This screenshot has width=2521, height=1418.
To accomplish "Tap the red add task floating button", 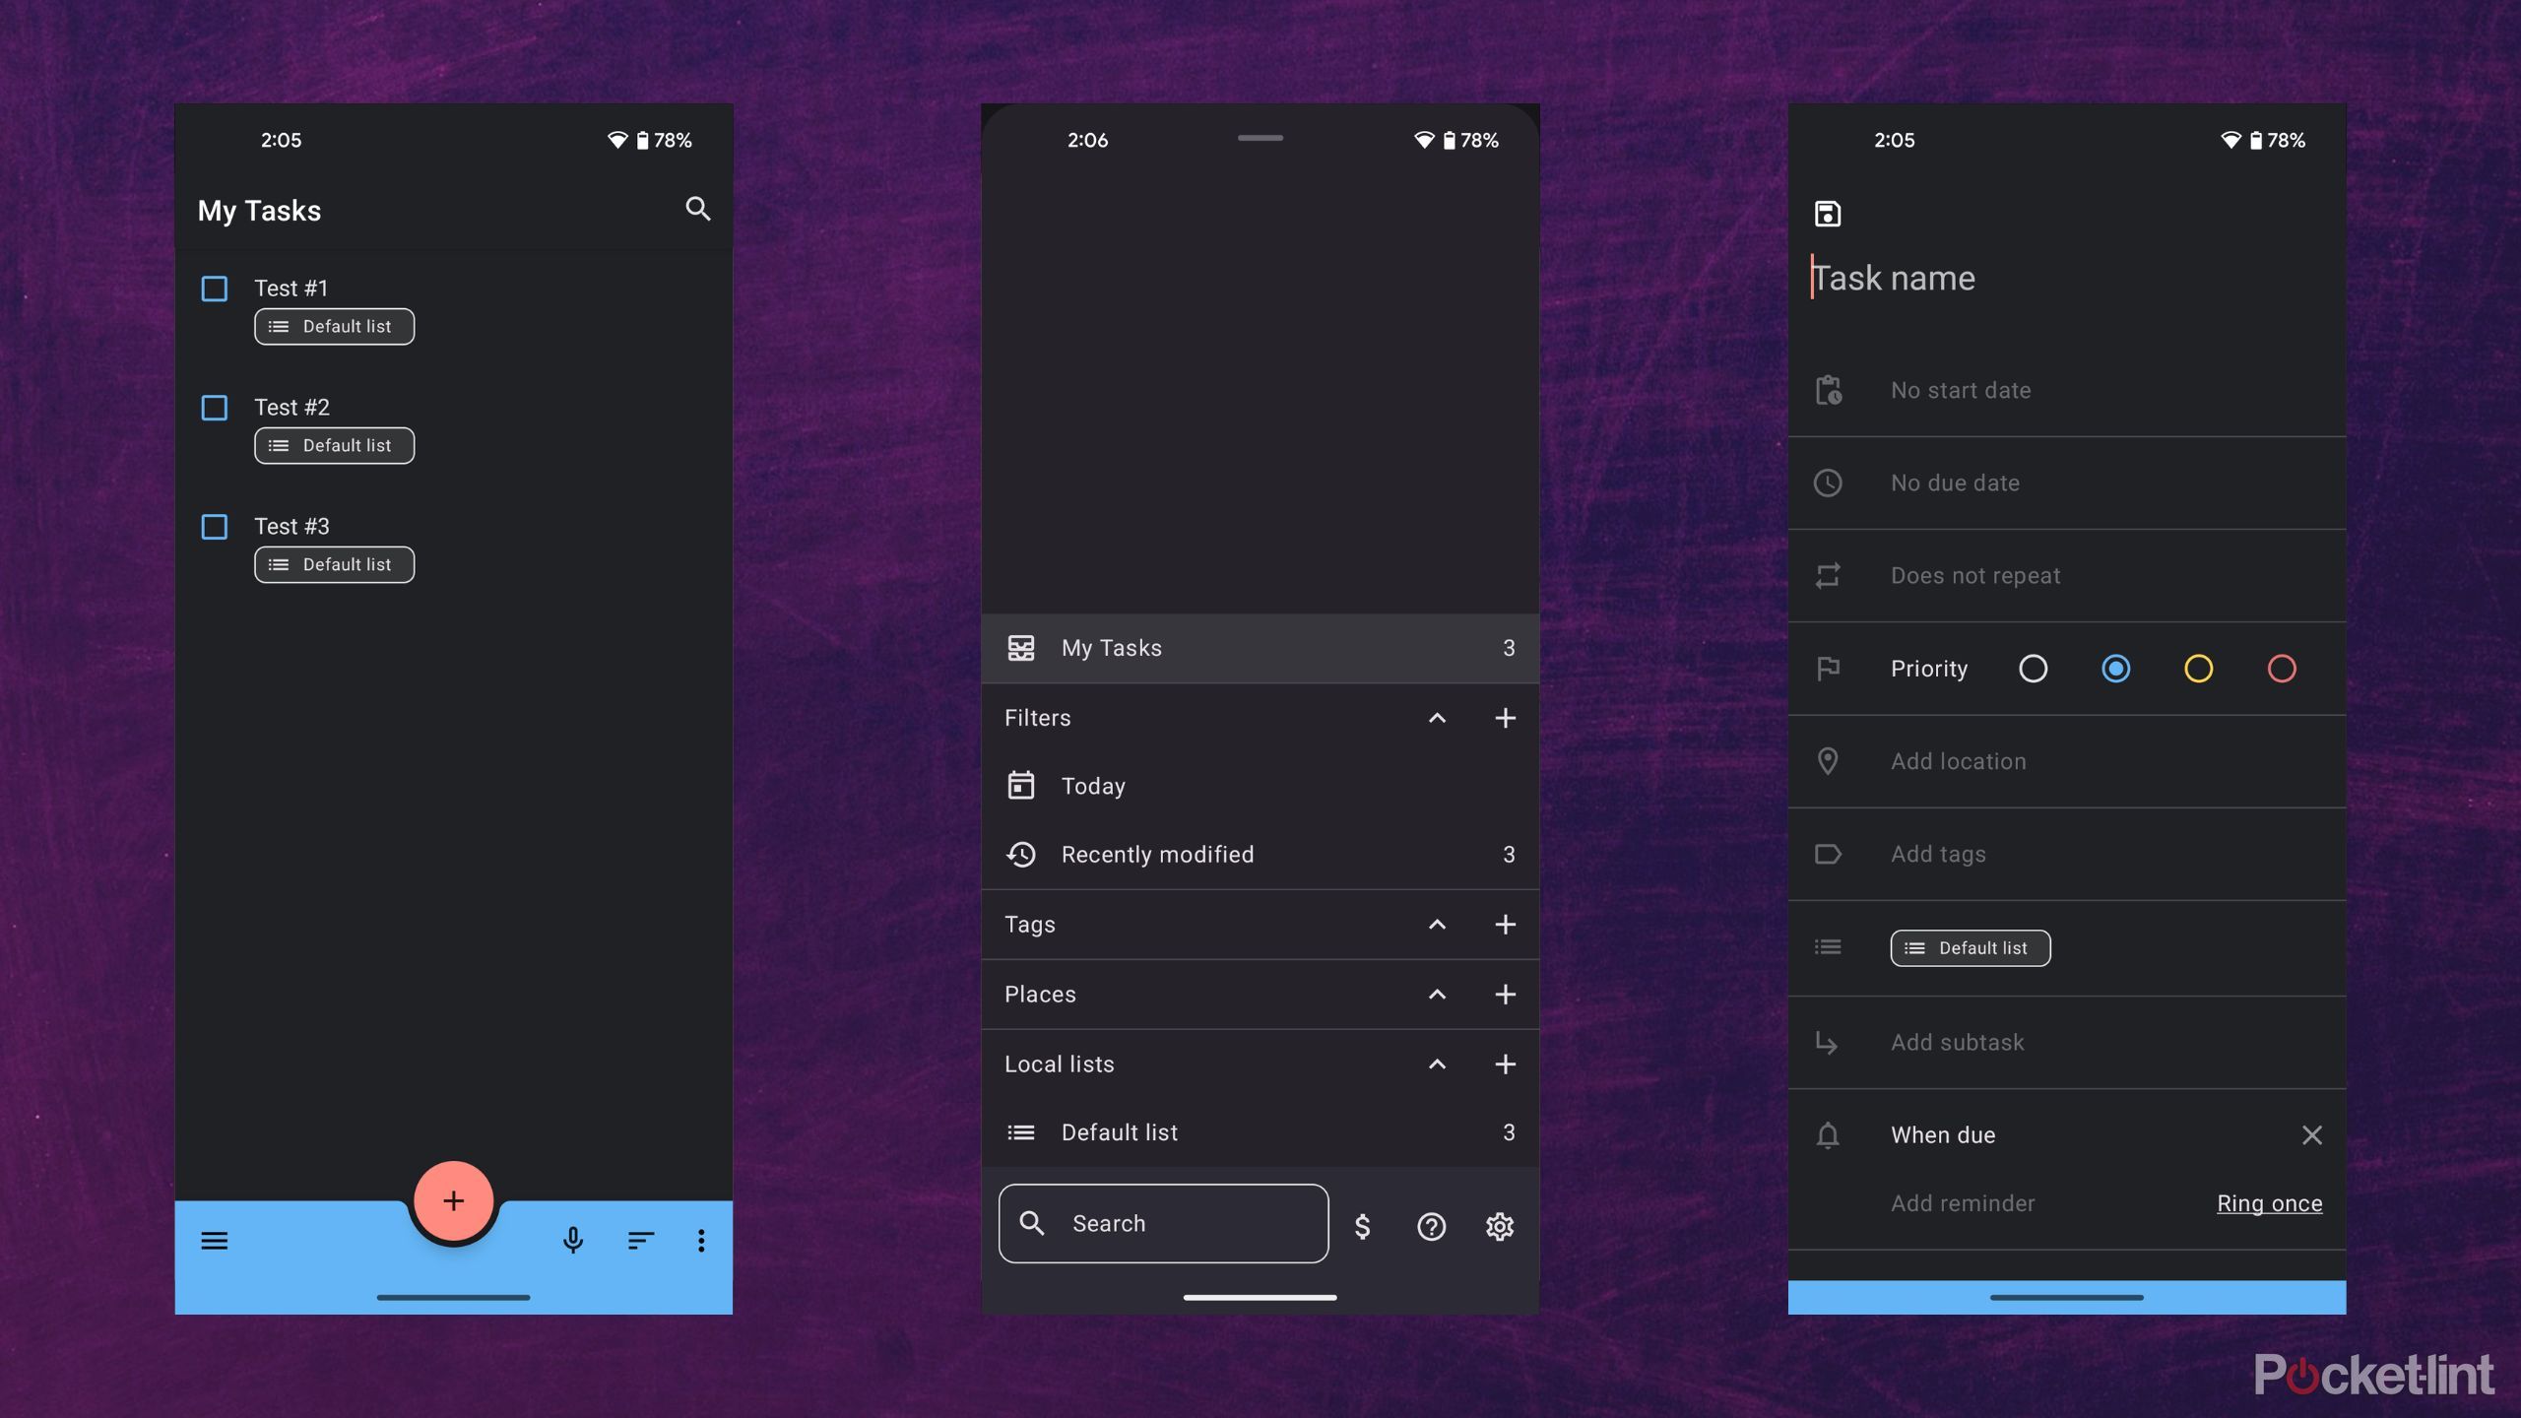I will coord(453,1200).
